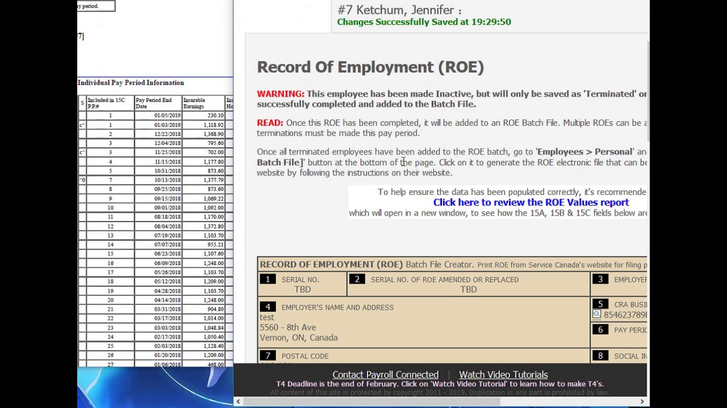The height and width of the screenshot is (408, 727).
Task: Click insurable earnings value 1,050.40
Action: (214, 337)
